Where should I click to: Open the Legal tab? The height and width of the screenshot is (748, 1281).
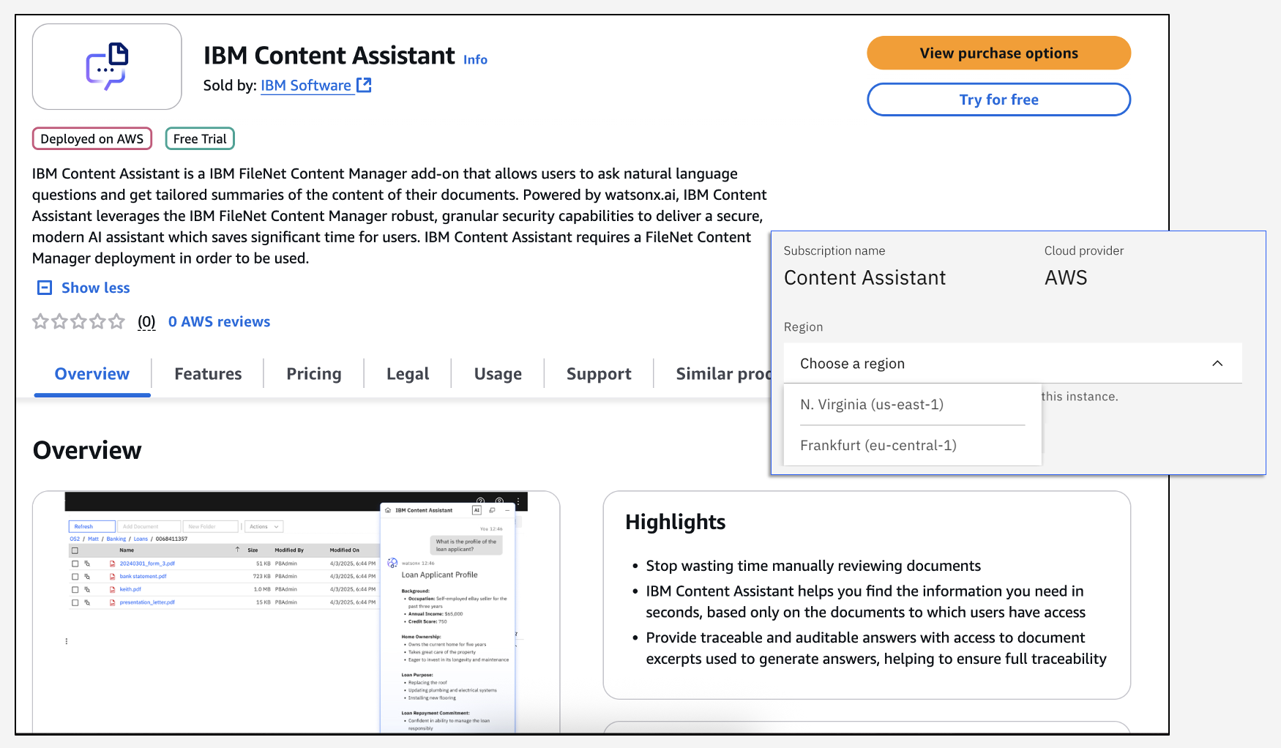tap(408, 374)
